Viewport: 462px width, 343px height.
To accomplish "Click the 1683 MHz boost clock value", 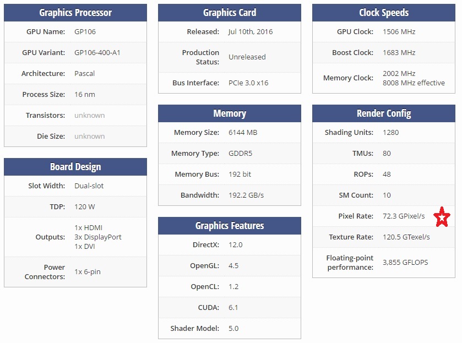I will pyautogui.click(x=399, y=53).
